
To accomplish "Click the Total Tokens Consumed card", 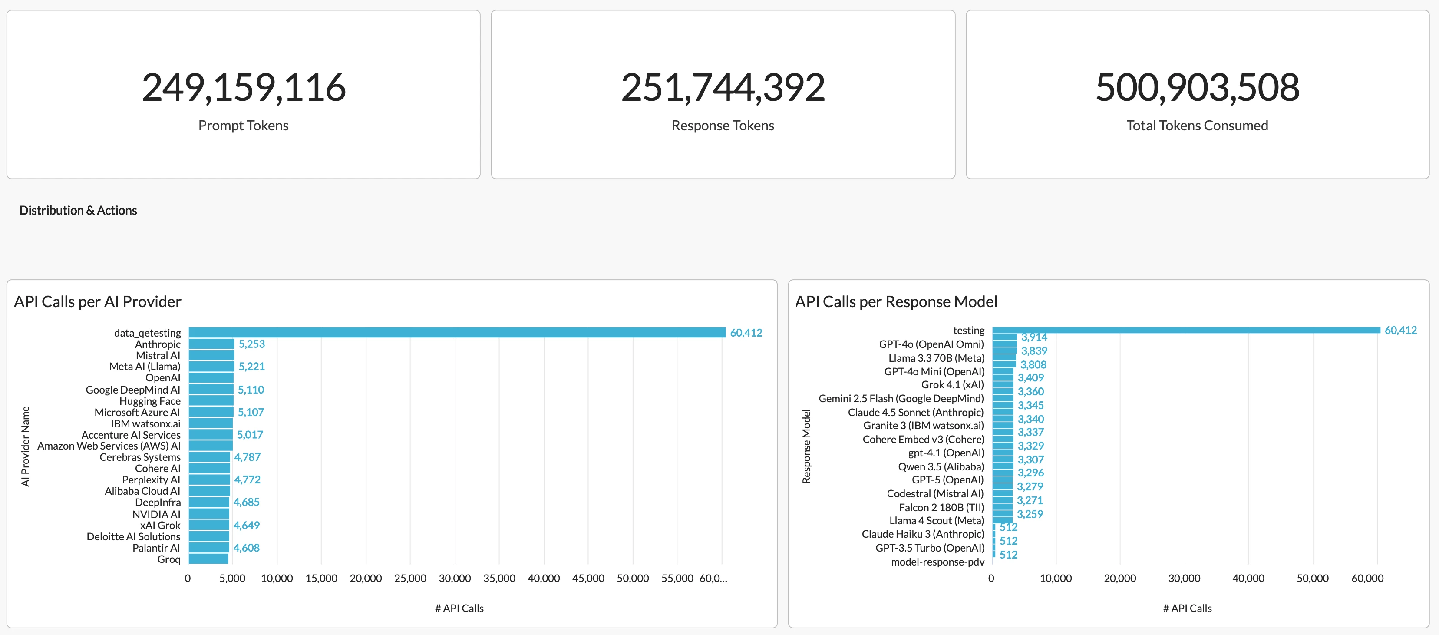I will [x=1197, y=94].
